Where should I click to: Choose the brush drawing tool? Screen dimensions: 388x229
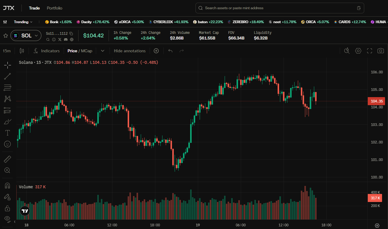click(7, 121)
